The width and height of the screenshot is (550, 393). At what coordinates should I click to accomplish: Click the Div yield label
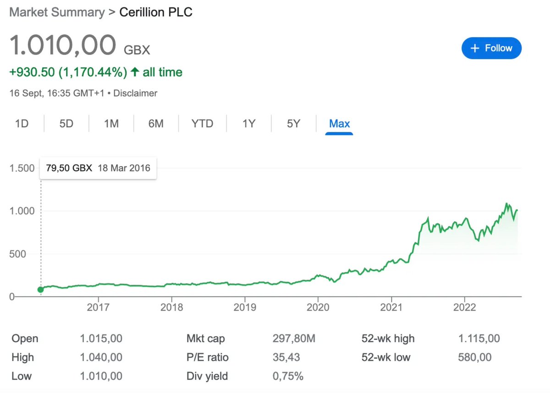[207, 376]
